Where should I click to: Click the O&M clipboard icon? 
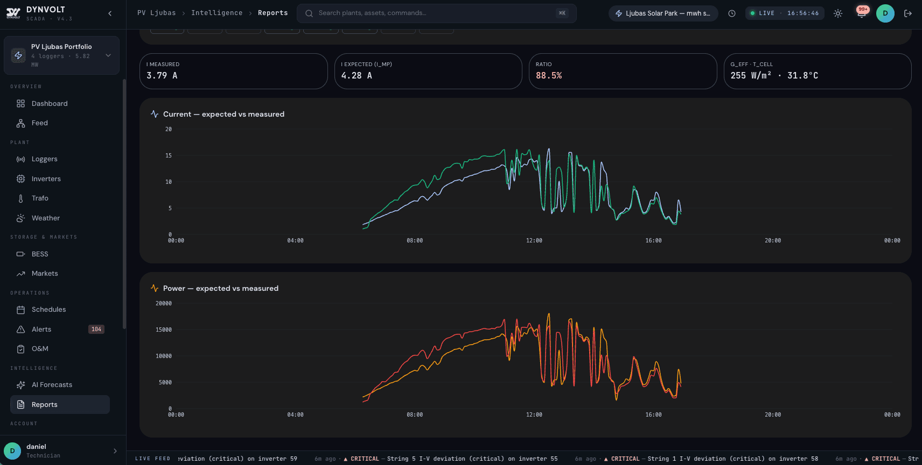20,349
